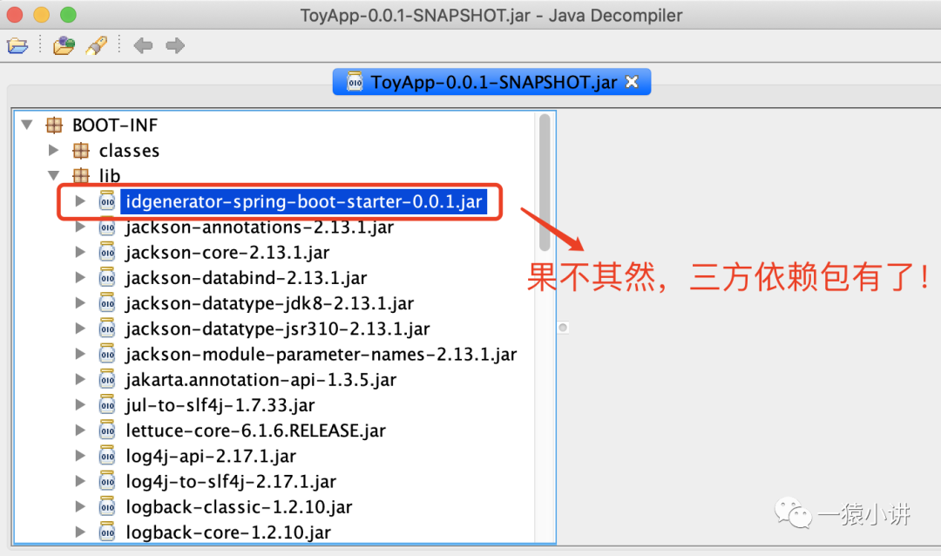Go forward with the right arrow
Image resolution: width=941 pixels, height=556 pixels.
click(x=174, y=45)
